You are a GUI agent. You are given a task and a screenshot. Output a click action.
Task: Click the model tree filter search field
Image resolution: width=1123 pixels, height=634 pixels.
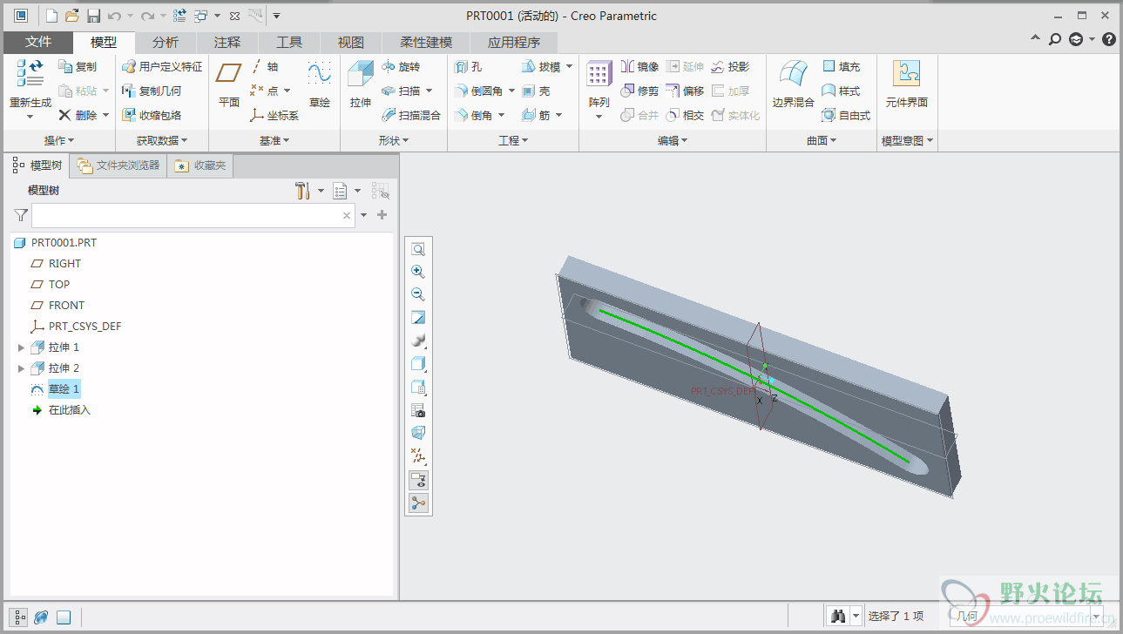[x=193, y=215]
